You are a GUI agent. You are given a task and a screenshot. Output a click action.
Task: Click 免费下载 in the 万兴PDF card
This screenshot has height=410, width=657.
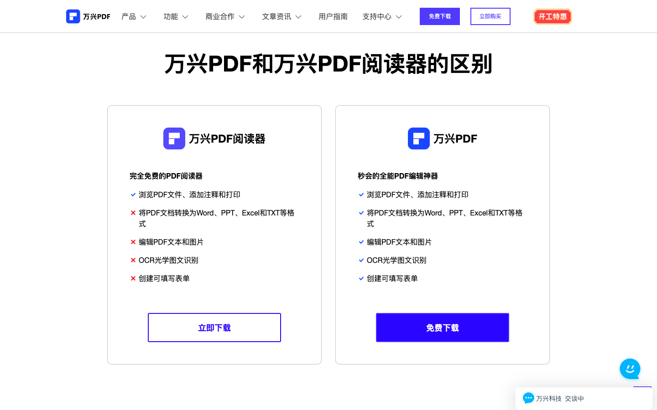click(x=442, y=327)
